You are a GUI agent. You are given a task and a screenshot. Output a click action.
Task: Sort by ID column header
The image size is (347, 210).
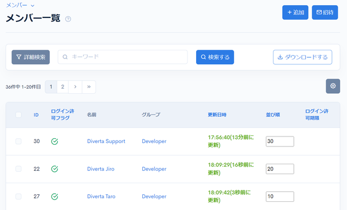click(36, 115)
